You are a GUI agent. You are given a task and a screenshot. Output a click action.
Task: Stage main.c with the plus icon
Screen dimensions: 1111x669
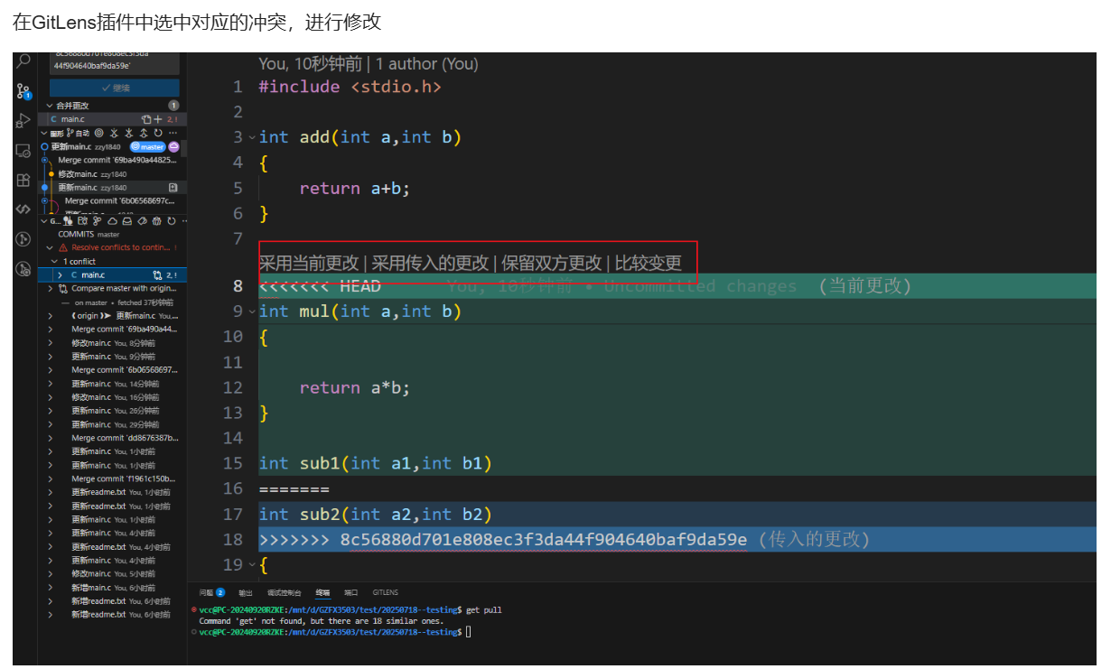coord(158,119)
